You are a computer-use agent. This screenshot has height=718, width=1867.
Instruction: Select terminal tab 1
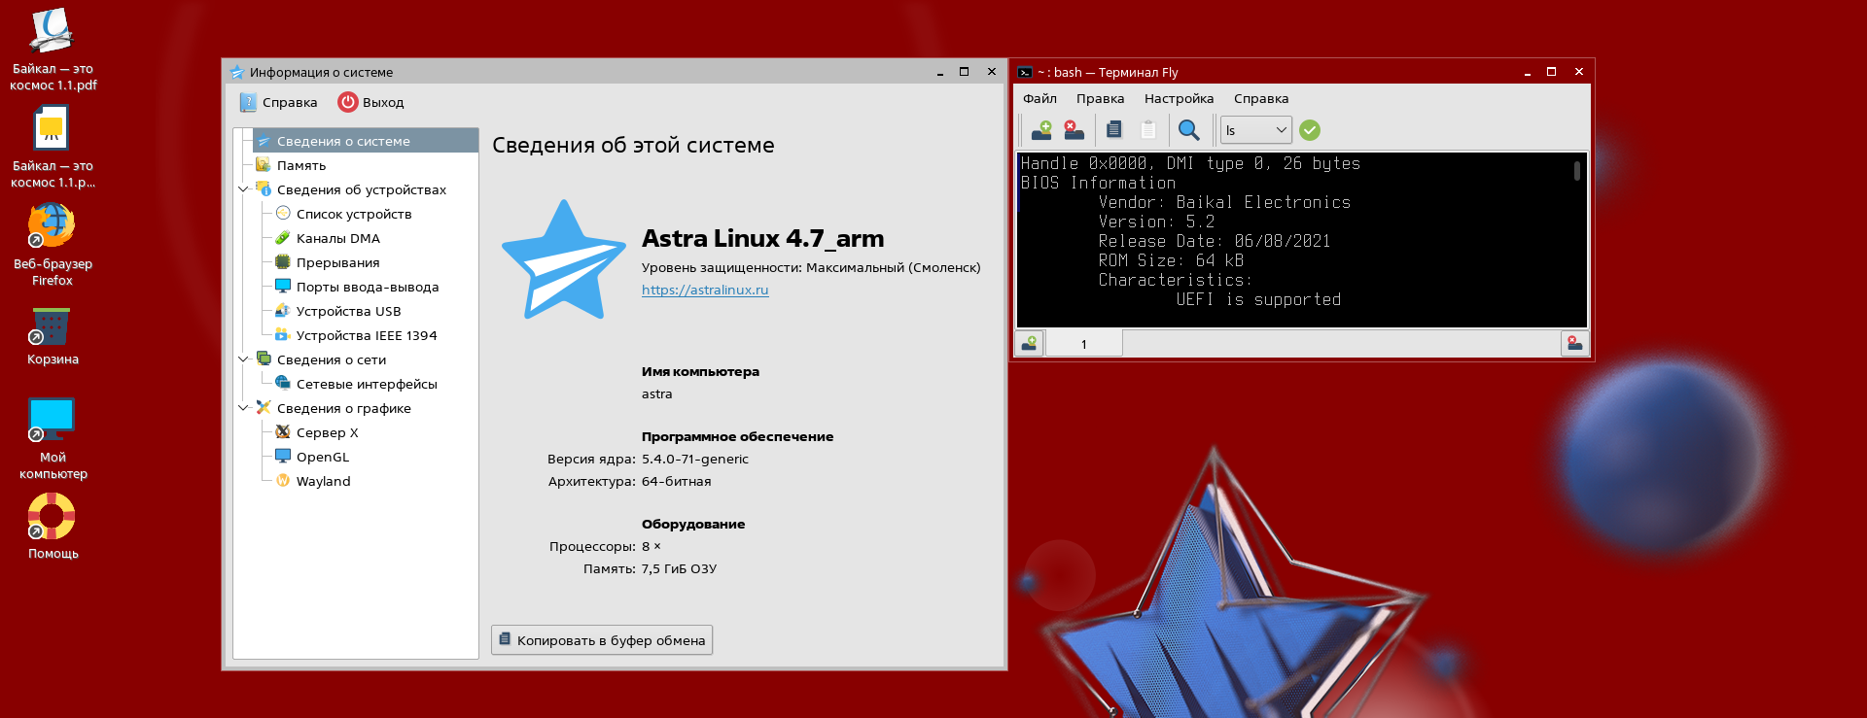click(x=1084, y=344)
